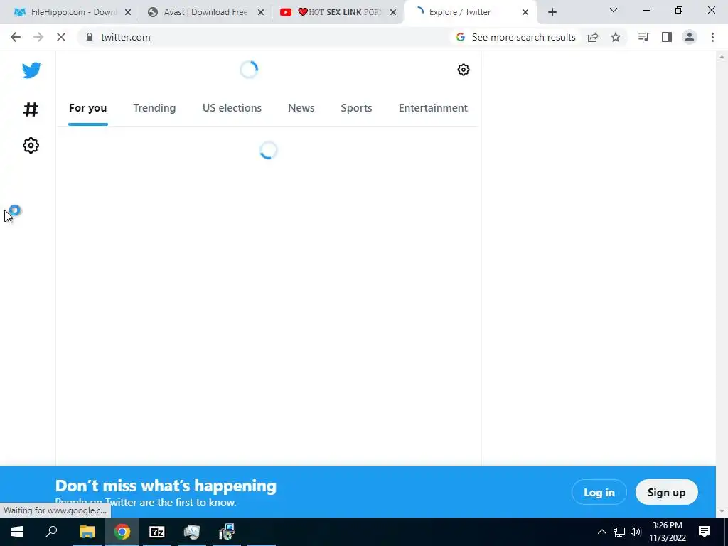Open Windows Start menu
Screen dimensions: 728x546
pos(17,532)
